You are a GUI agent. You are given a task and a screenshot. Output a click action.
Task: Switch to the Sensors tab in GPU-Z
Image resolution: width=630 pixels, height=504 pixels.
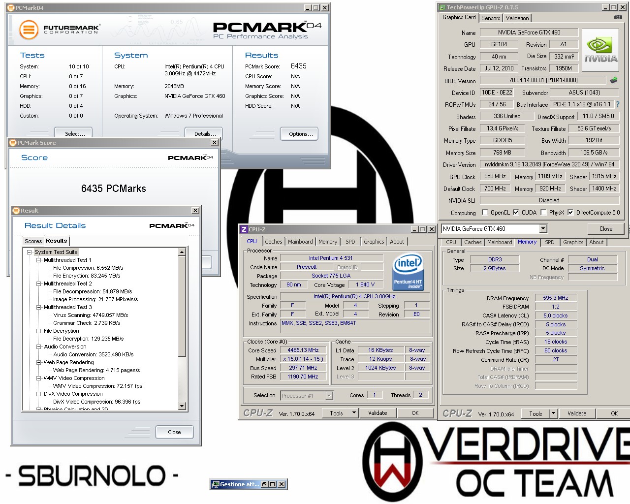[491, 18]
